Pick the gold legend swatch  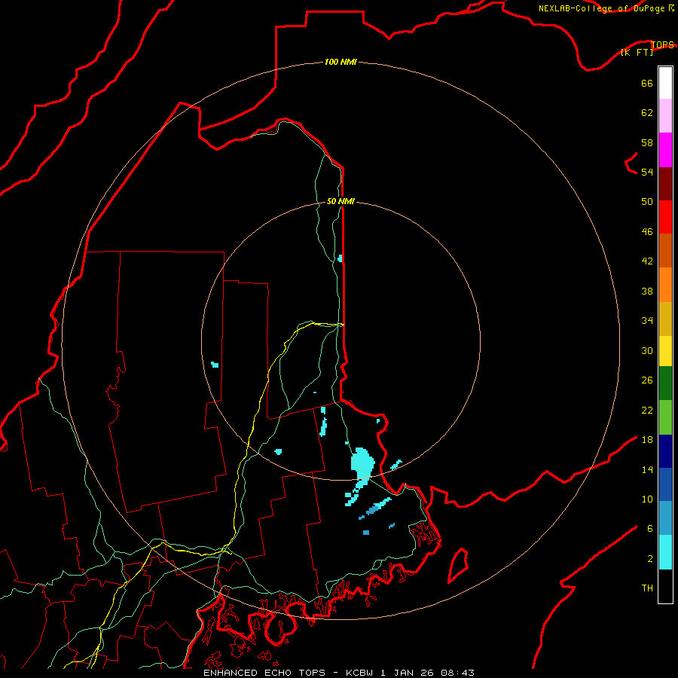[x=665, y=319]
